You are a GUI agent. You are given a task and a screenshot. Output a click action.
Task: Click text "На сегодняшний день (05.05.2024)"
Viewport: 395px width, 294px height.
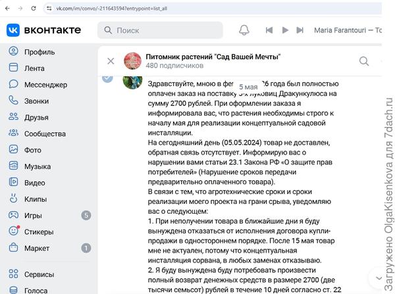(x=205, y=143)
